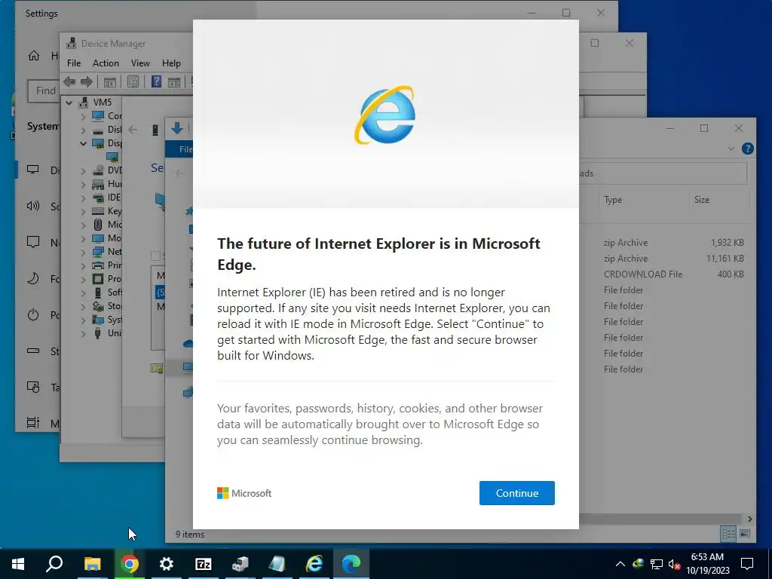The height and width of the screenshot is (579, 772).
Task: Click the blue Help icon in Device Manager toolbar
Action: click(x=156, y=81)
